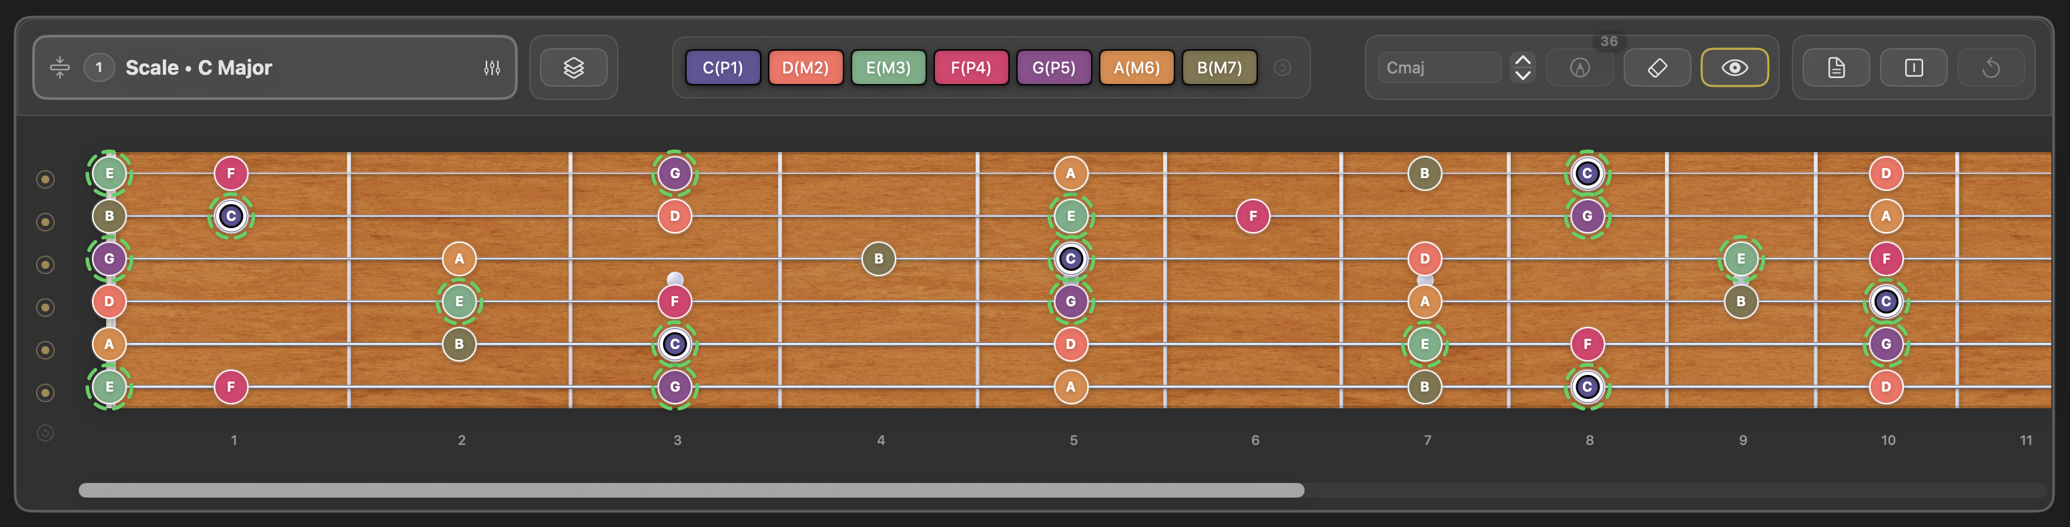Click the reset icon below the string toggles
This screenshot has width=2070, height=527.
click(x=45, y=433)
